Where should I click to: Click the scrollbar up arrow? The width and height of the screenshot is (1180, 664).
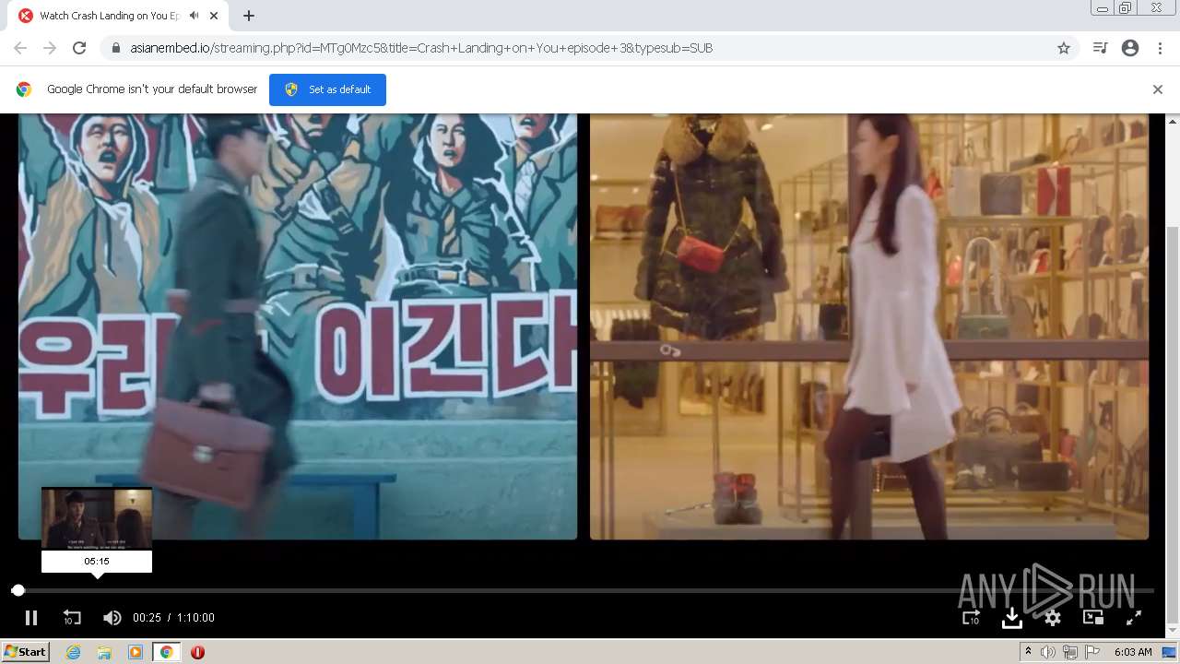pos(1173,121)
